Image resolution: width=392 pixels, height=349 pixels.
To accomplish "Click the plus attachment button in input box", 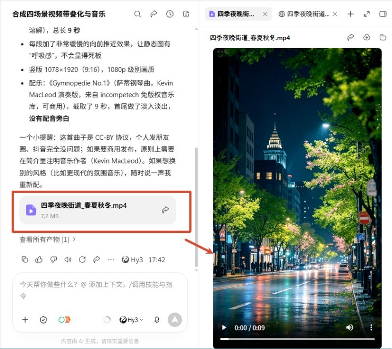I will pos(25,320).
